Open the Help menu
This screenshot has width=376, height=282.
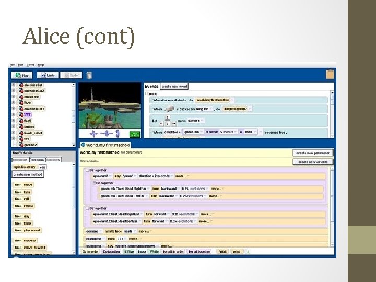tap(41, 65)
